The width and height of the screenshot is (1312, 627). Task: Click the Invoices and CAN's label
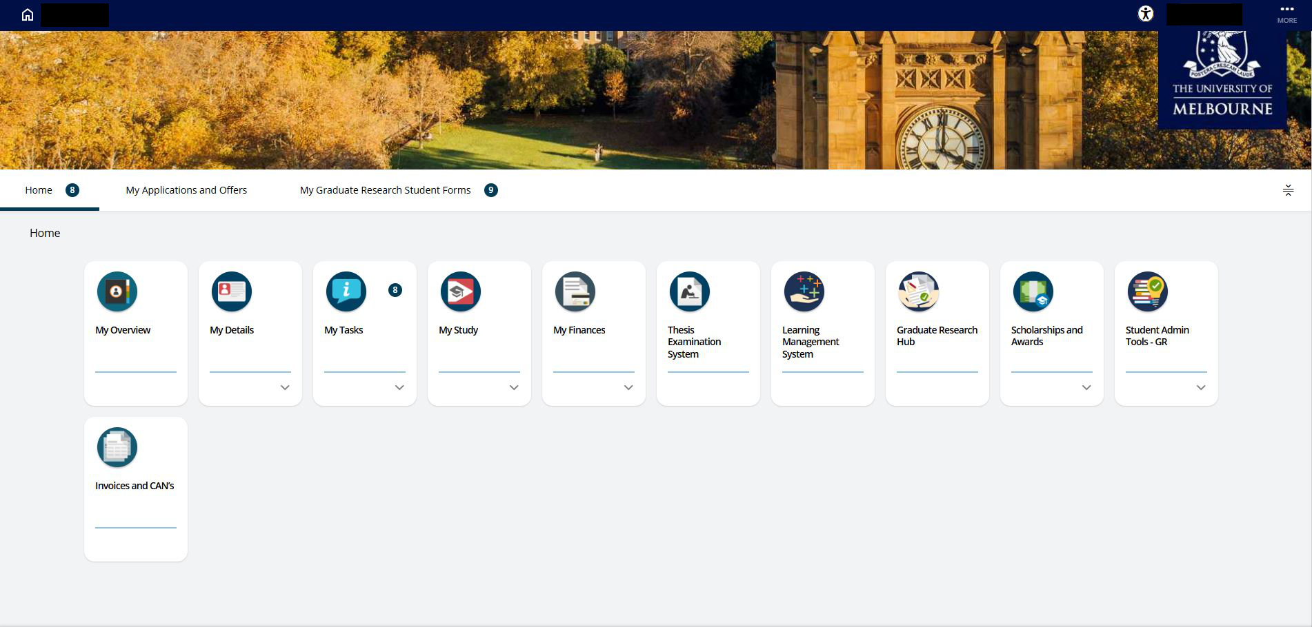(x=135, y=486)
